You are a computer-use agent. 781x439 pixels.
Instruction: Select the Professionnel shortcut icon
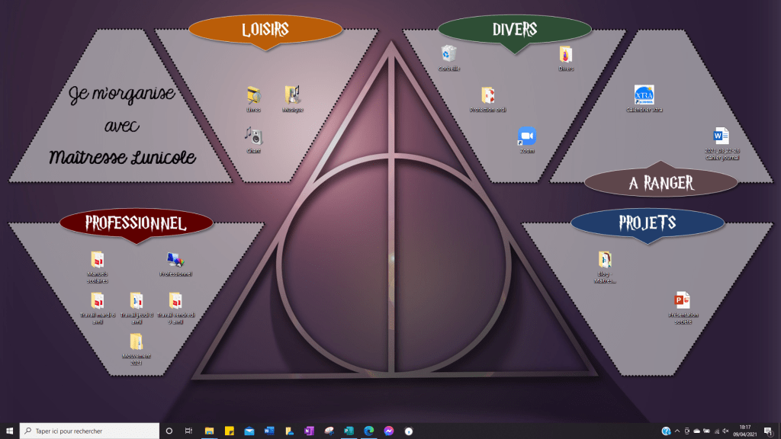point(175,260)
